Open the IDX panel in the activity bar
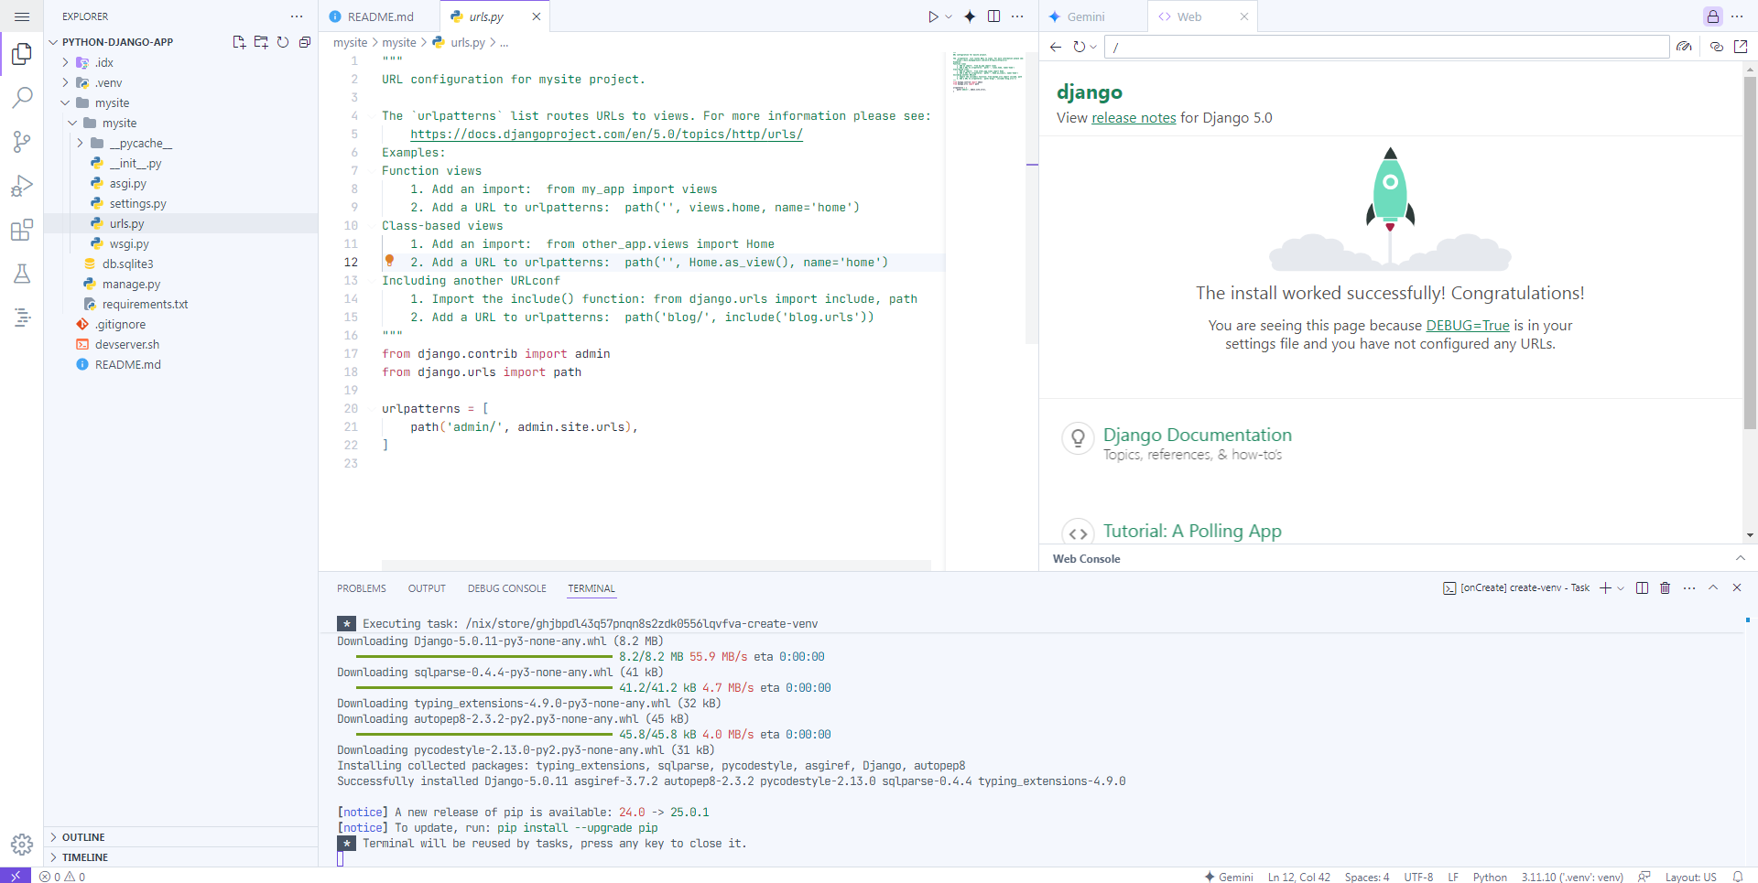This screenshot has height=883, width=1758. click(22, 318)
